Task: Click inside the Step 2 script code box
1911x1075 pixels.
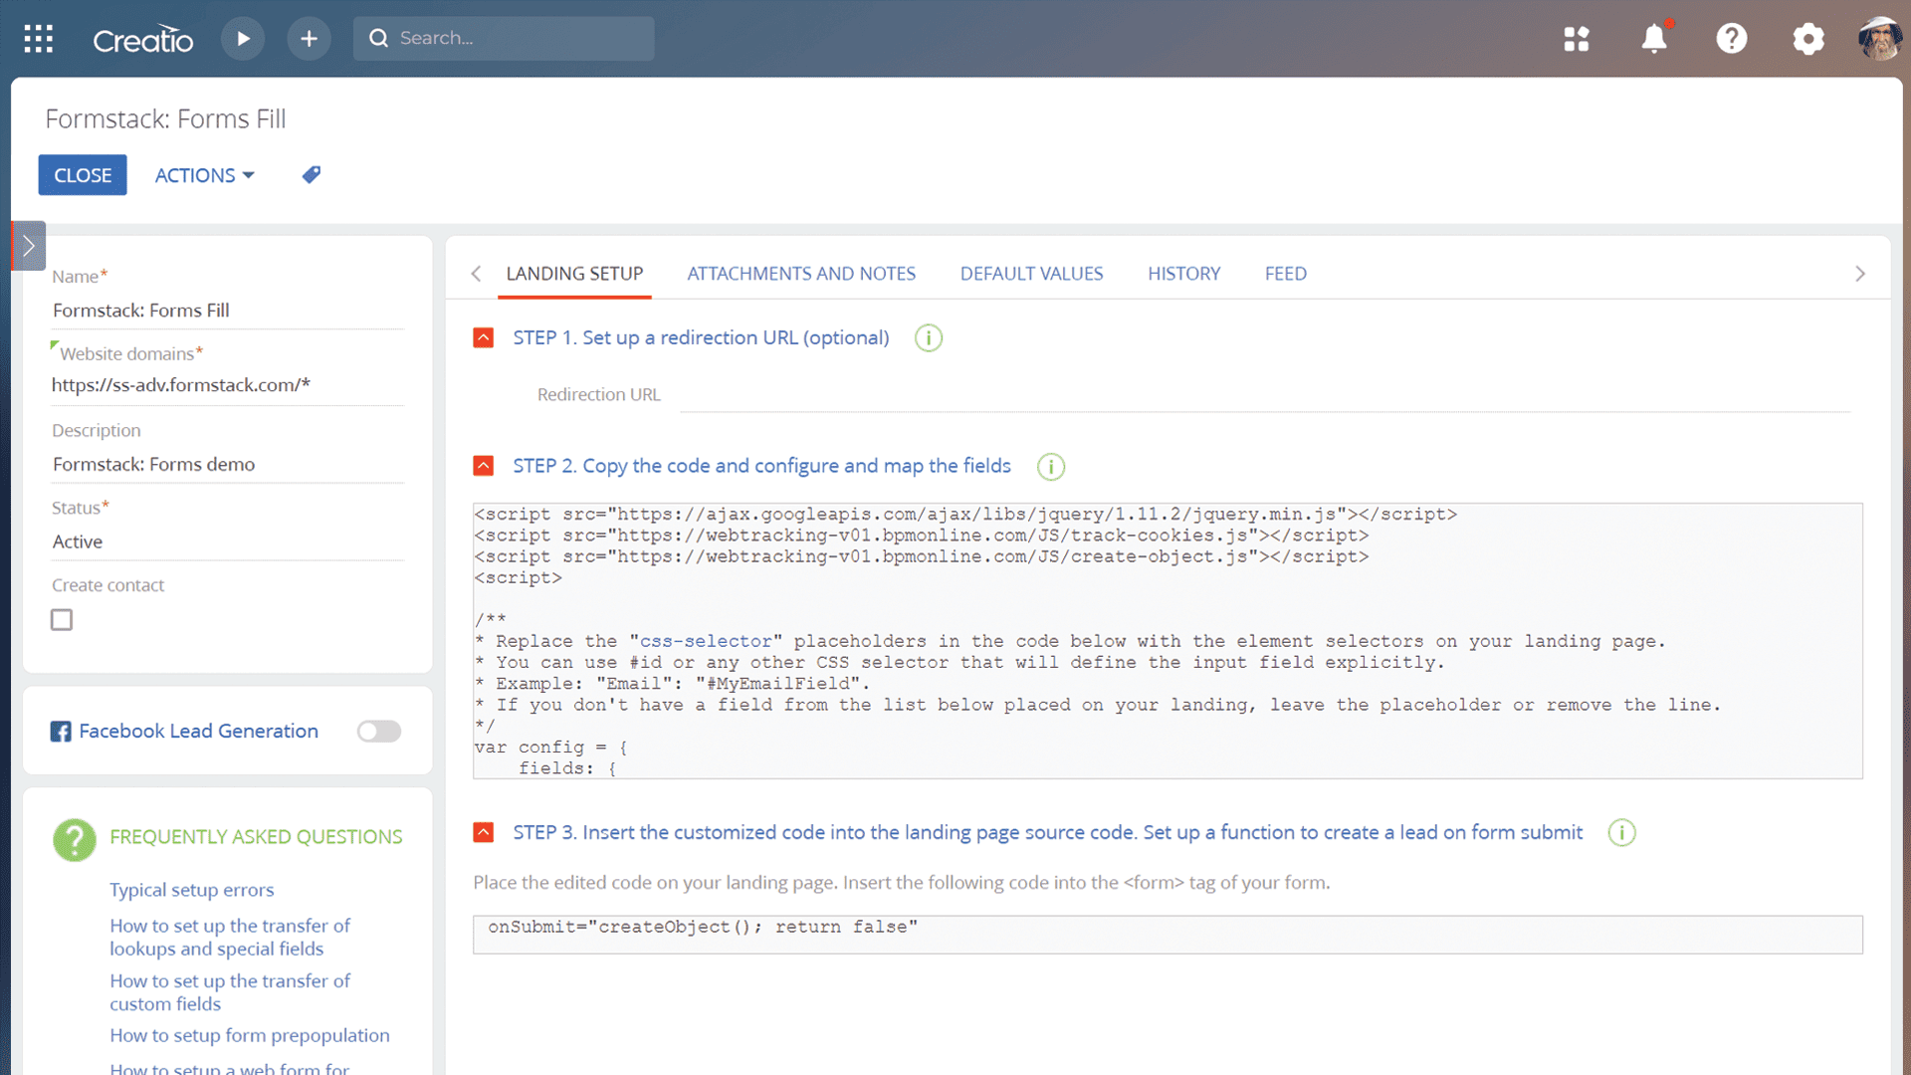Action: pos(1168,641)
